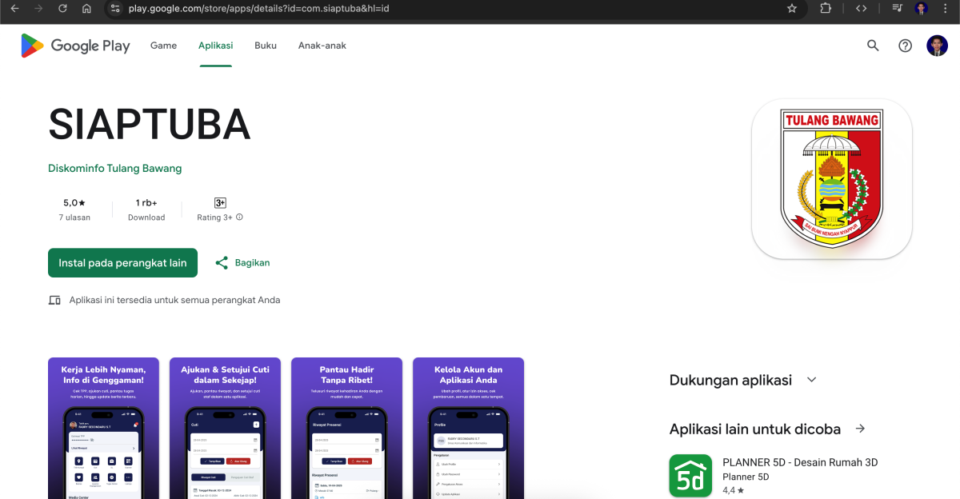Open the Anak-anak tab
The width and height of the screenshot is (960, 499).
pyautogui.click(x=322, y=46)
